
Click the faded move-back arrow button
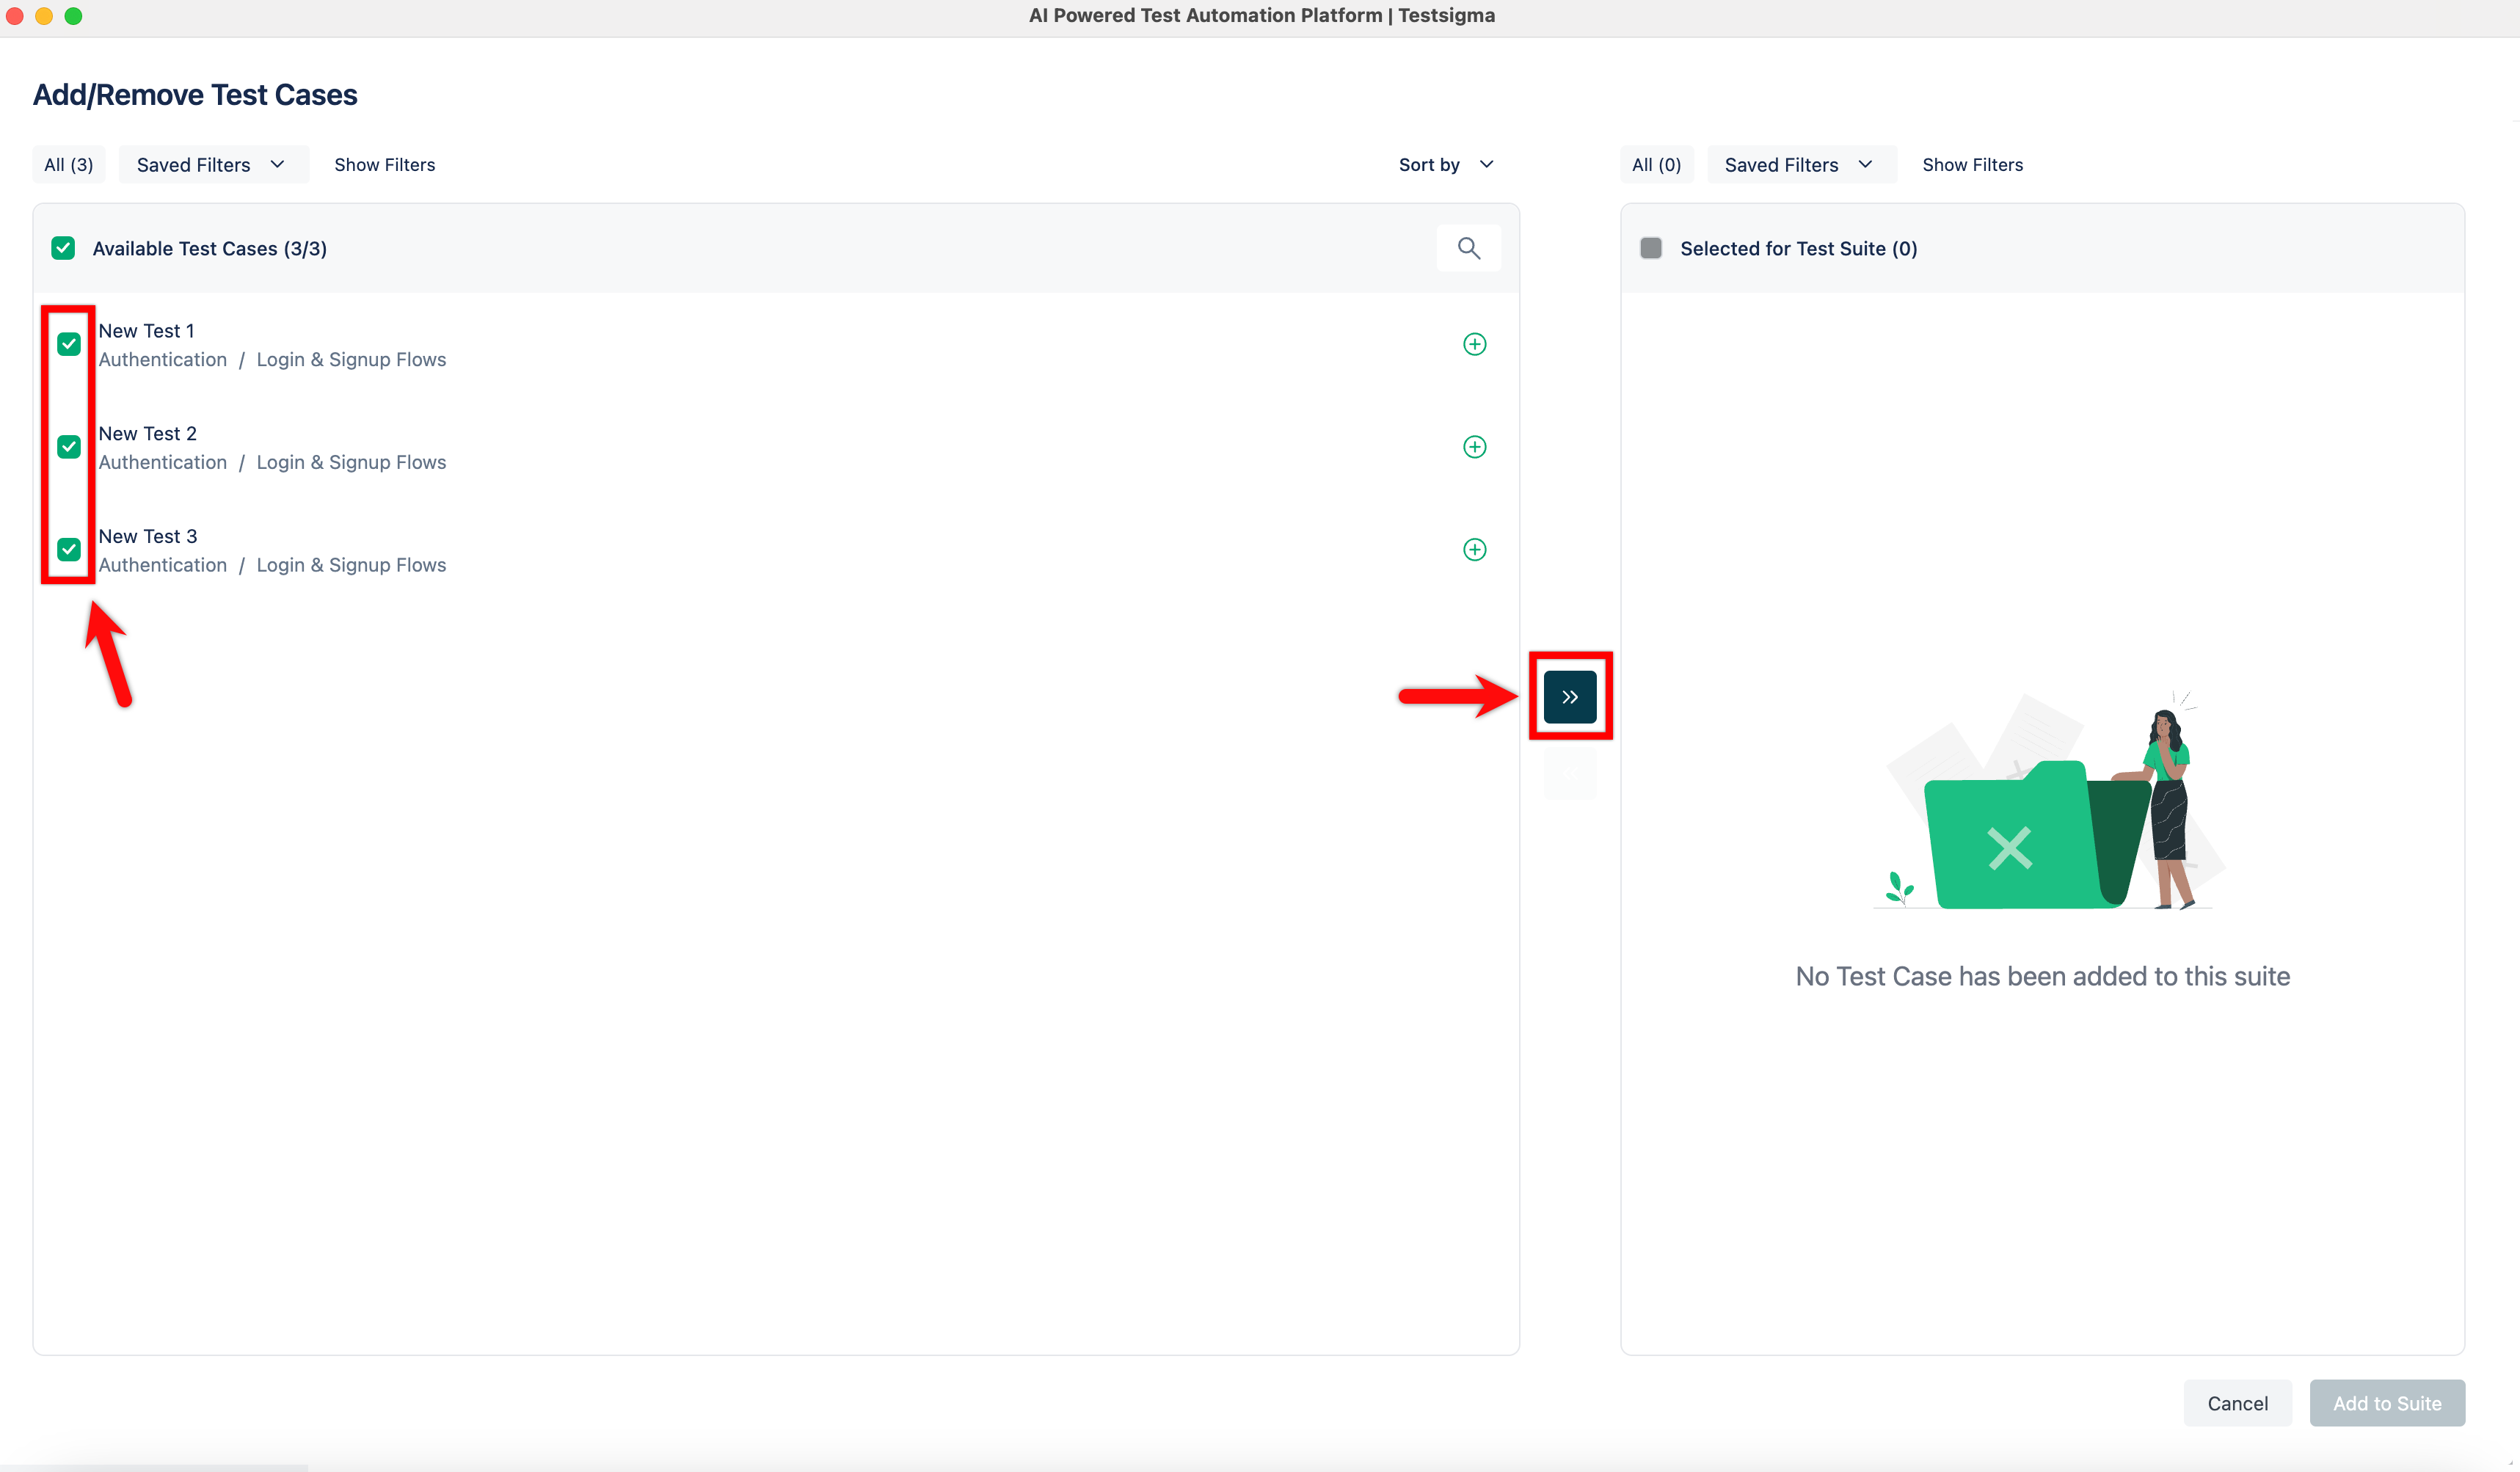pyautogui.click(x=1569, y=773)
